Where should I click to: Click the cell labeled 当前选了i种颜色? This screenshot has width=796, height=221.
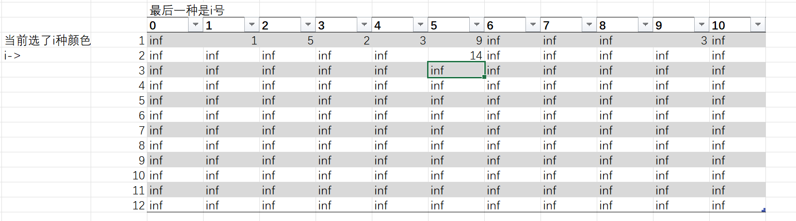48,41
